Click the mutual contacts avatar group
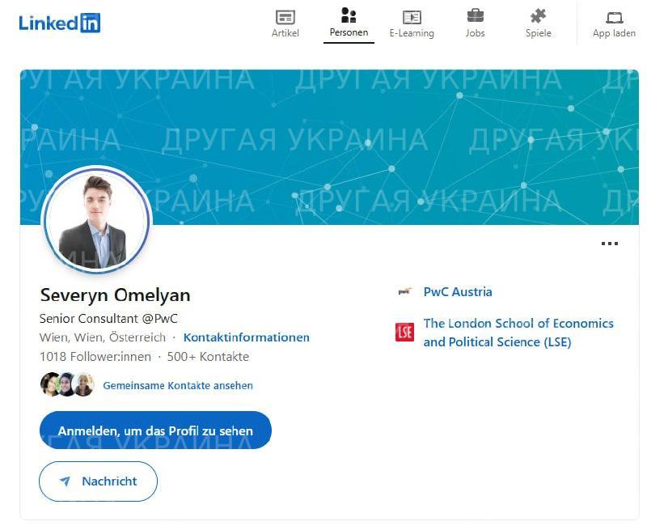Image resolution: width=647 pixels, height=530 pixels. point(67,384)
